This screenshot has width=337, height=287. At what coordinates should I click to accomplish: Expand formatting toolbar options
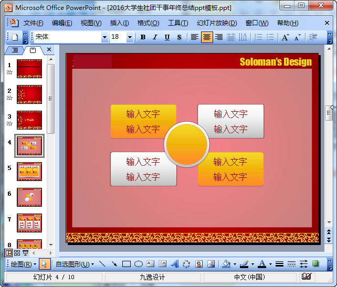click(x=330, y=37)
